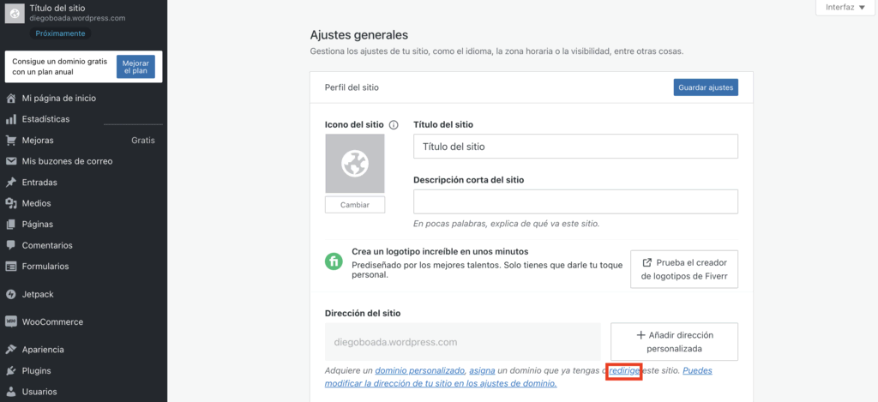Click the Perfil del sitio section title
Image resolution: width=878 pixels, height=402 pixels.
tap(352, 88)
